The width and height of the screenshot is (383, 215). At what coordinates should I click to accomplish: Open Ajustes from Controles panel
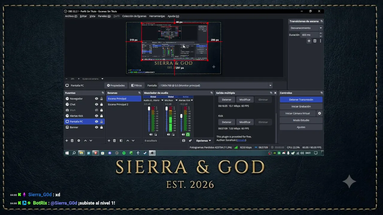pyautogui.click(x=301, y=127)
